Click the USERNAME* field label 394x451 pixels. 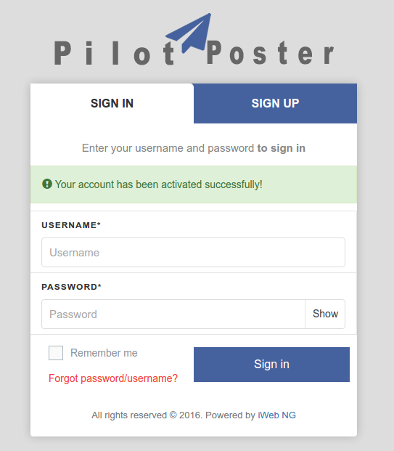click(x=71, y=225)
